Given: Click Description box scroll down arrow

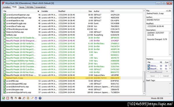Looking at the screenshot, I should (170, 55).
